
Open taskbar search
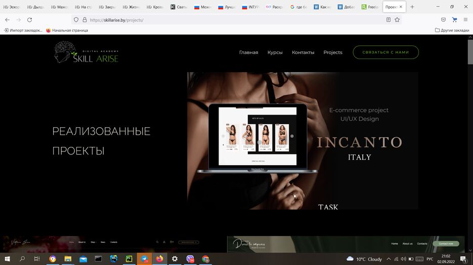pos(22,259)
